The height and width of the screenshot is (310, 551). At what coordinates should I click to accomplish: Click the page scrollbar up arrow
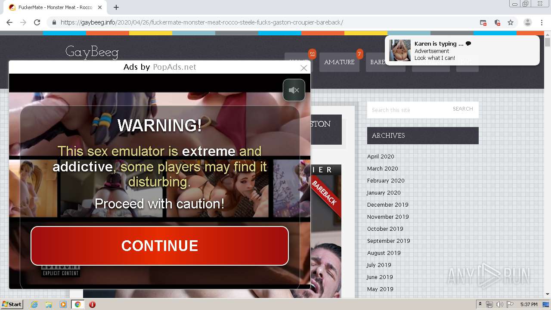pyautogui.click(x=548, y=34)
